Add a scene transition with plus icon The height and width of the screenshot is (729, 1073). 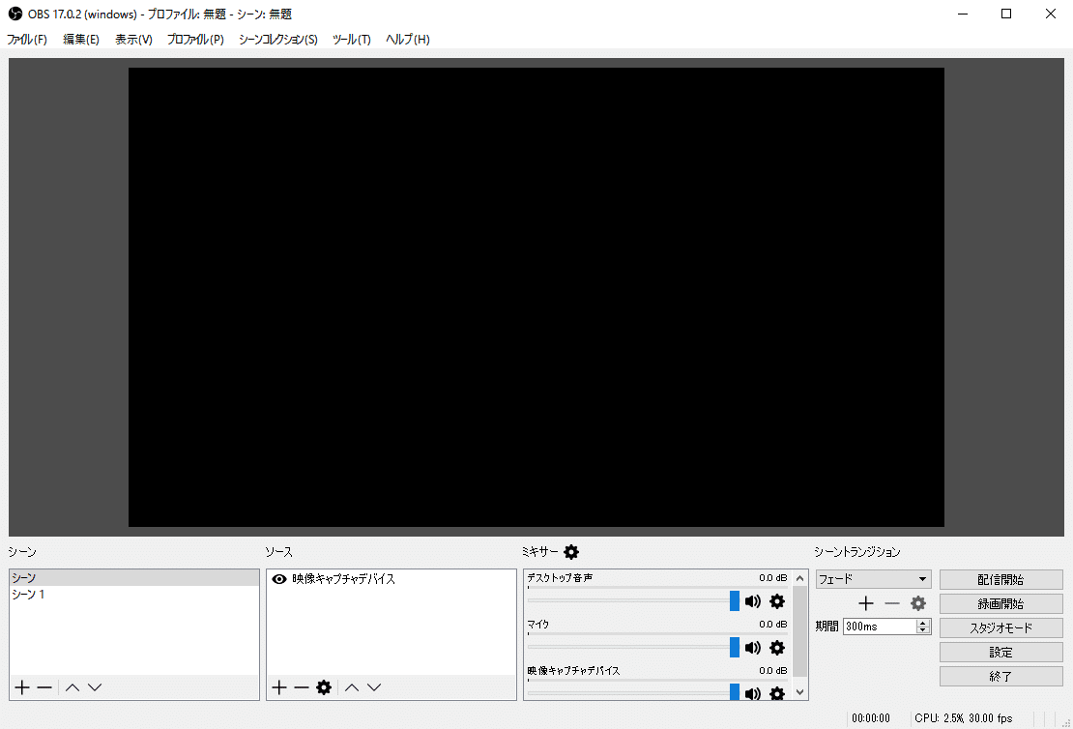tap(866, 603)
